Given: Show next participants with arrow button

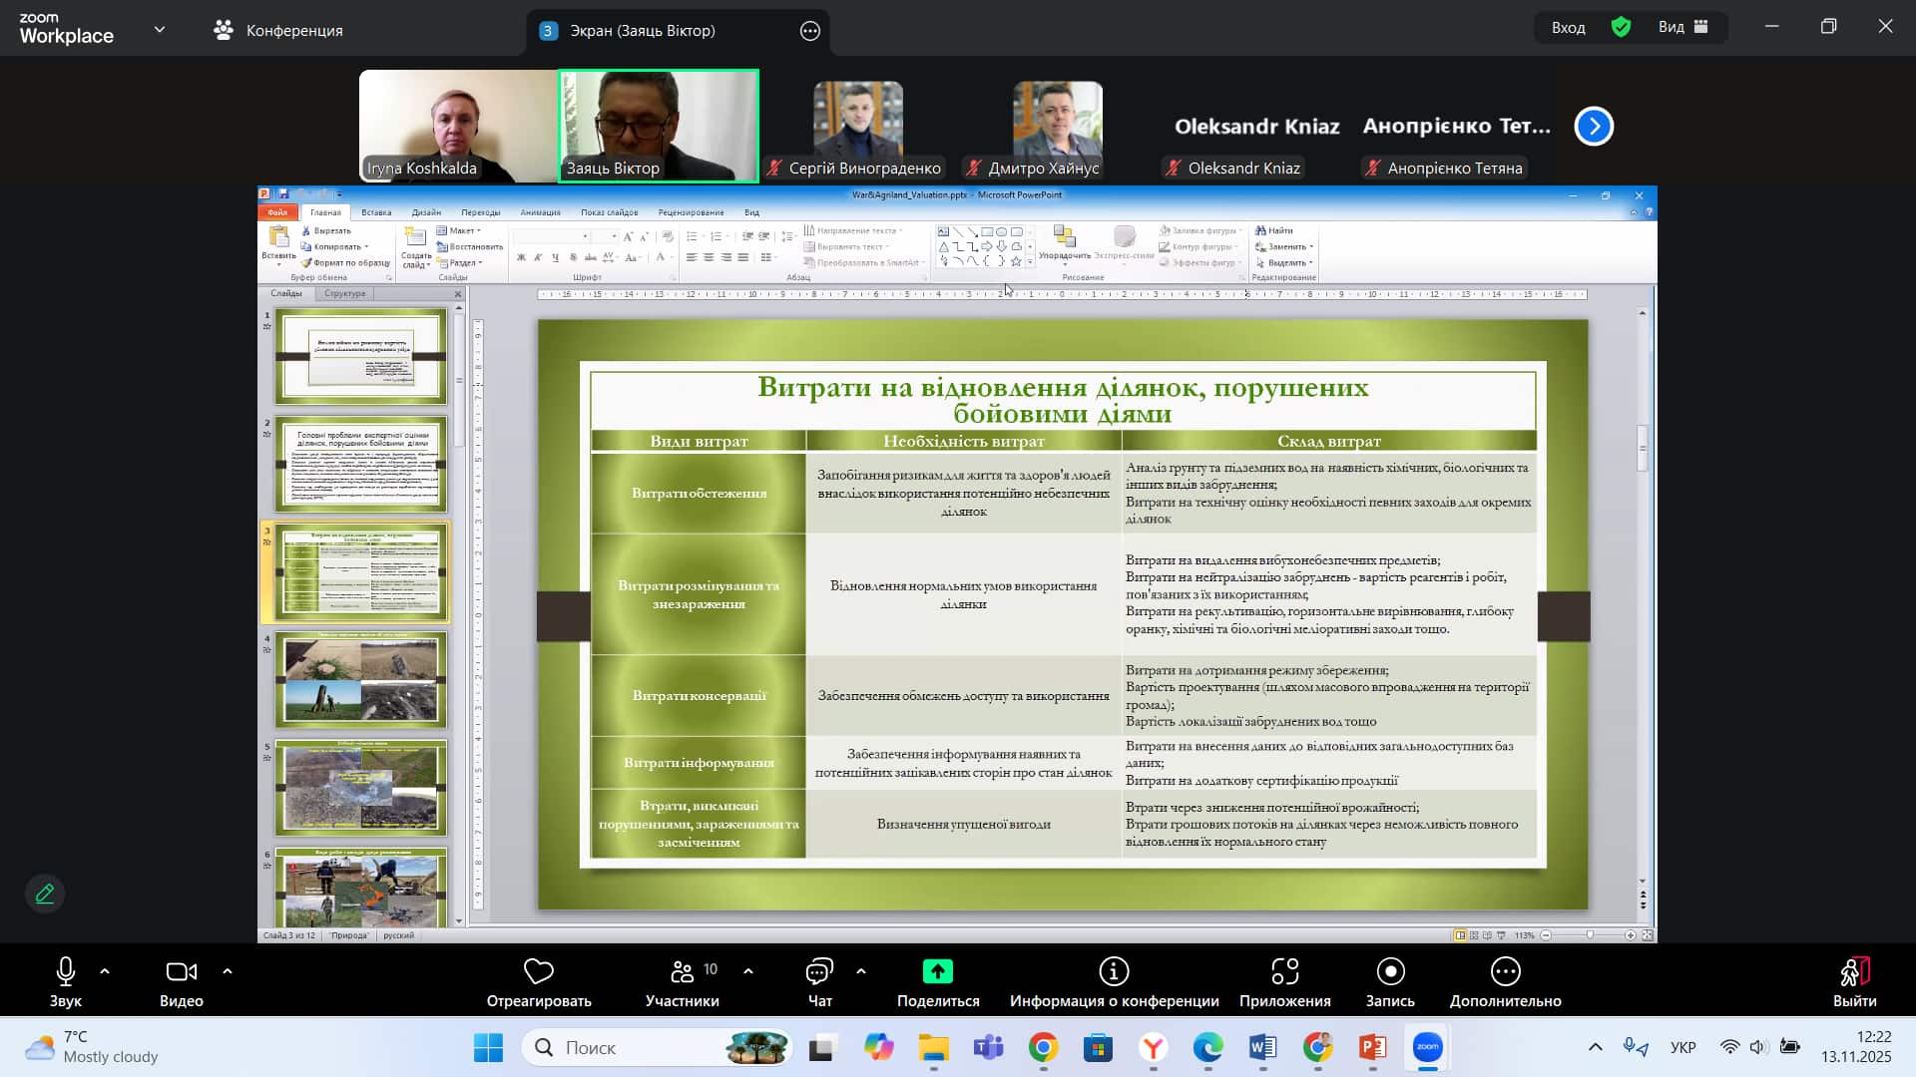Looking at the screenshot, I should tap(1594, 127).
